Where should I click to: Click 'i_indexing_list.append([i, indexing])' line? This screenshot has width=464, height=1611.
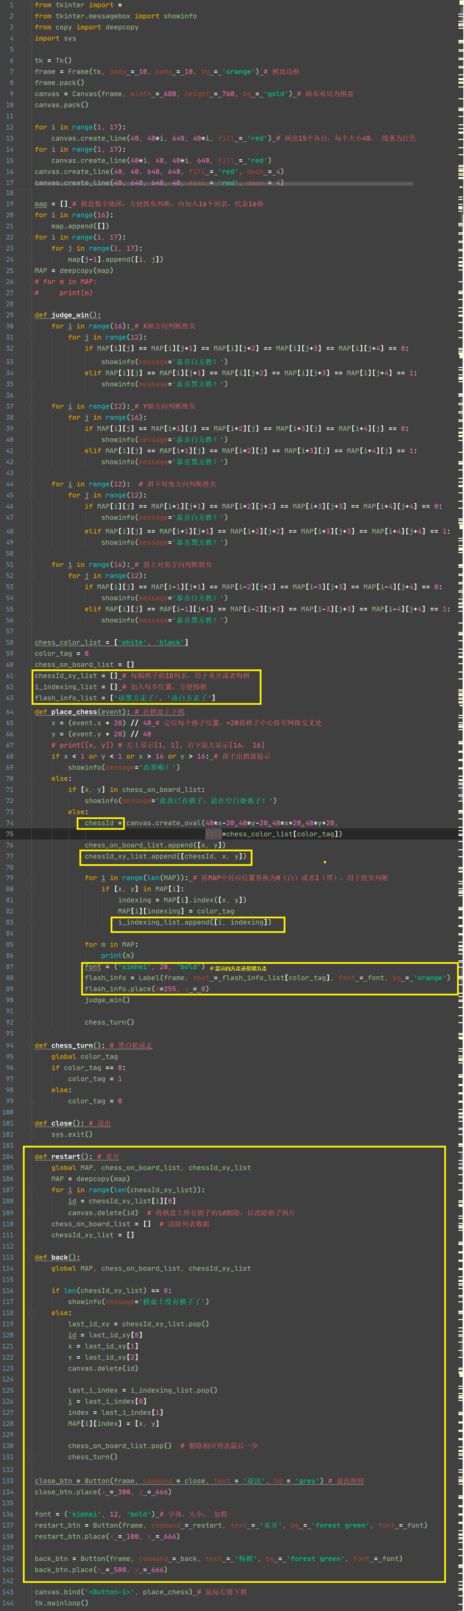tap(195, 923)
